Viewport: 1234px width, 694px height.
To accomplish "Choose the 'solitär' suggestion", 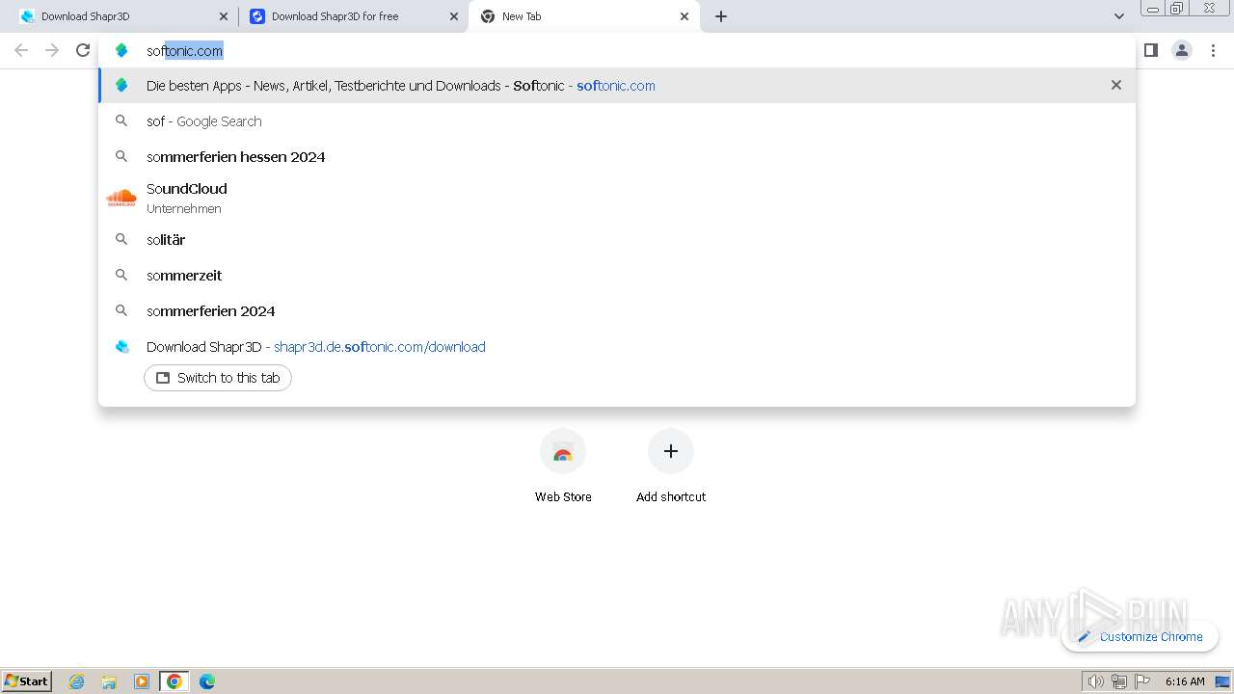I will click(x=617, y=240).
